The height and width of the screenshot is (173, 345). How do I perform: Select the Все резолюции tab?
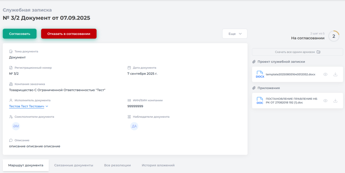point(117,165)
